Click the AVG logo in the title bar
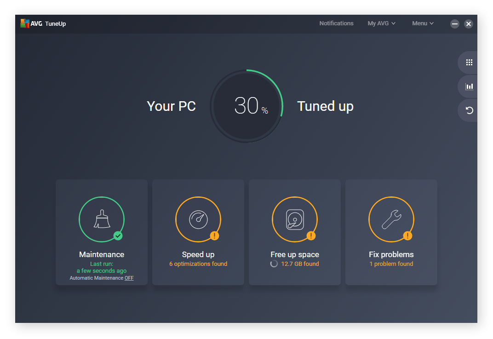The image size is (493, 339). 24,23
